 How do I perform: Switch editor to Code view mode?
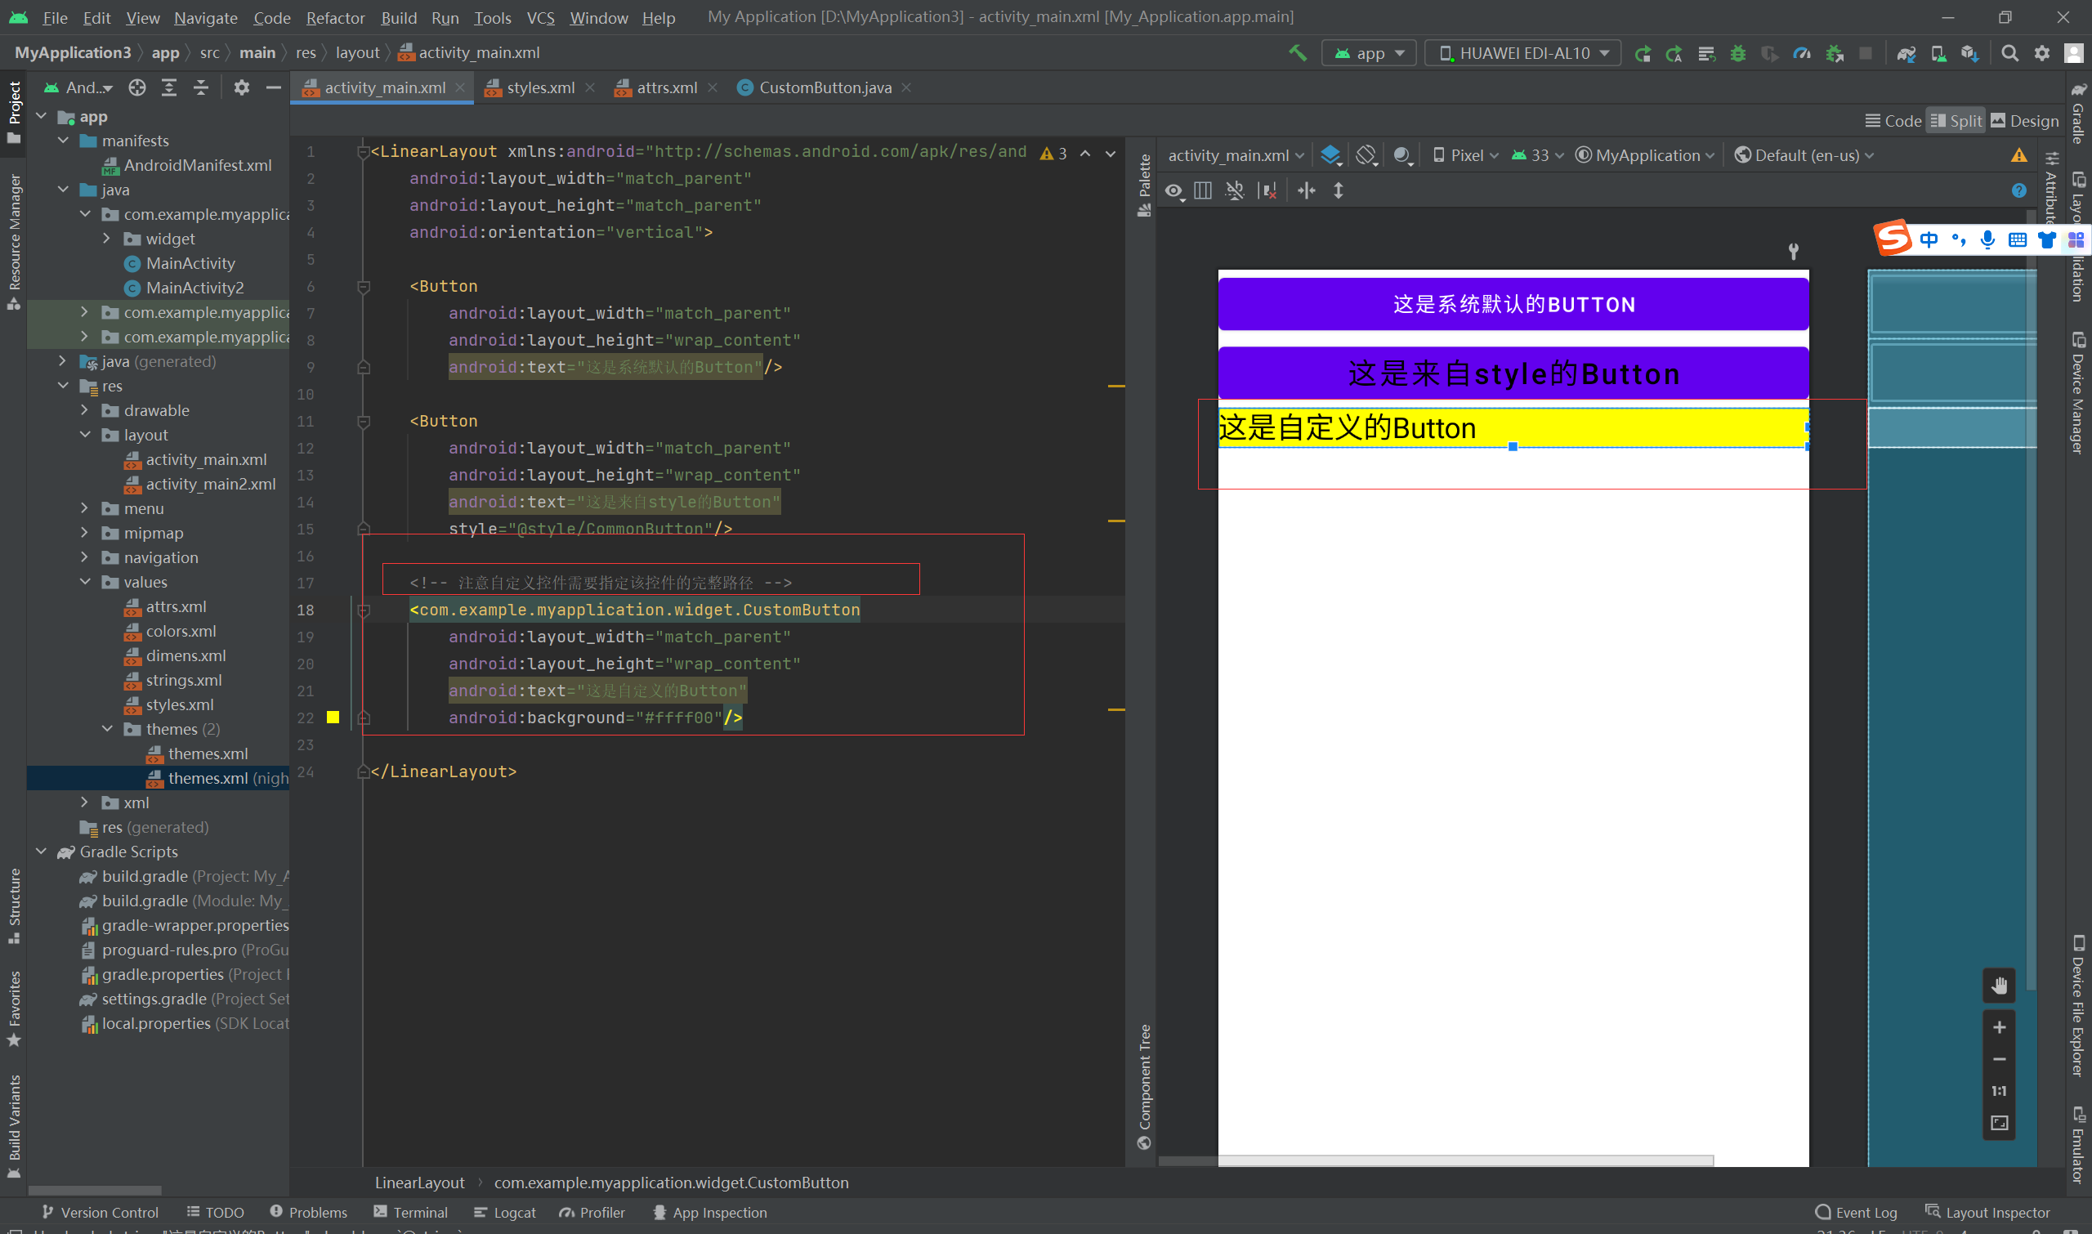[x=1893, y=121]
